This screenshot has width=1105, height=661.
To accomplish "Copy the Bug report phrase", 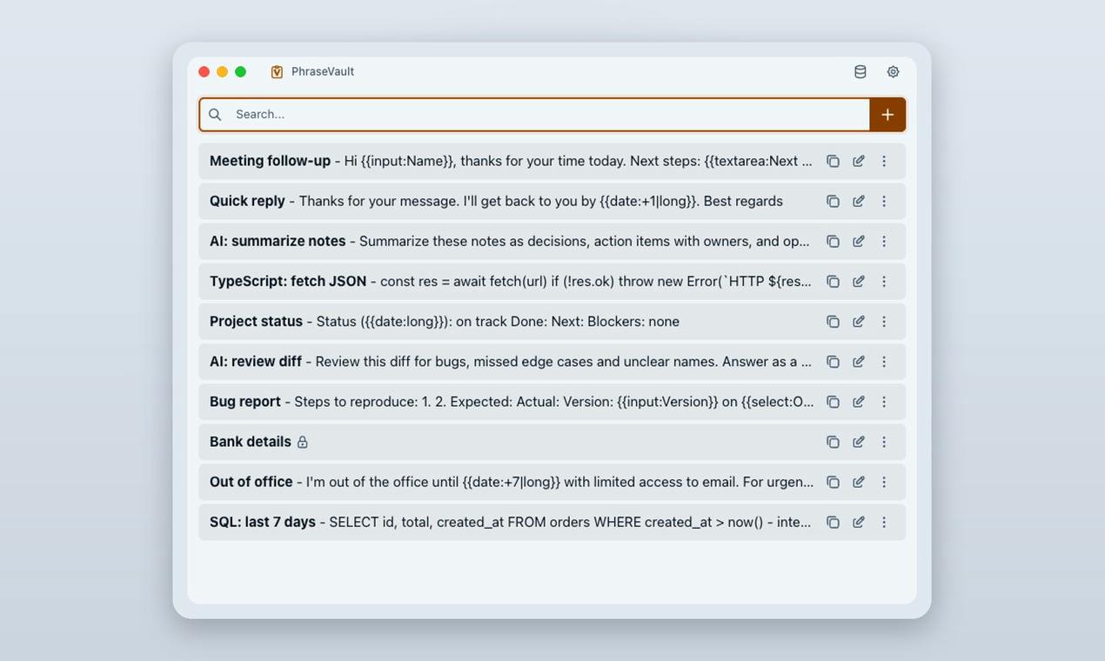I will (x=833, y=402).
